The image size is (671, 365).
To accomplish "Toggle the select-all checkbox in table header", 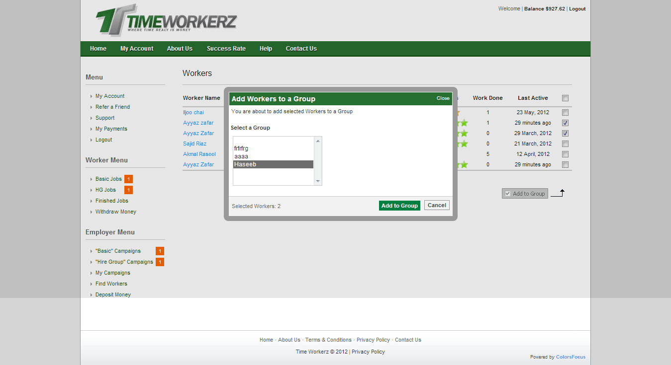I will coord(565,98).
